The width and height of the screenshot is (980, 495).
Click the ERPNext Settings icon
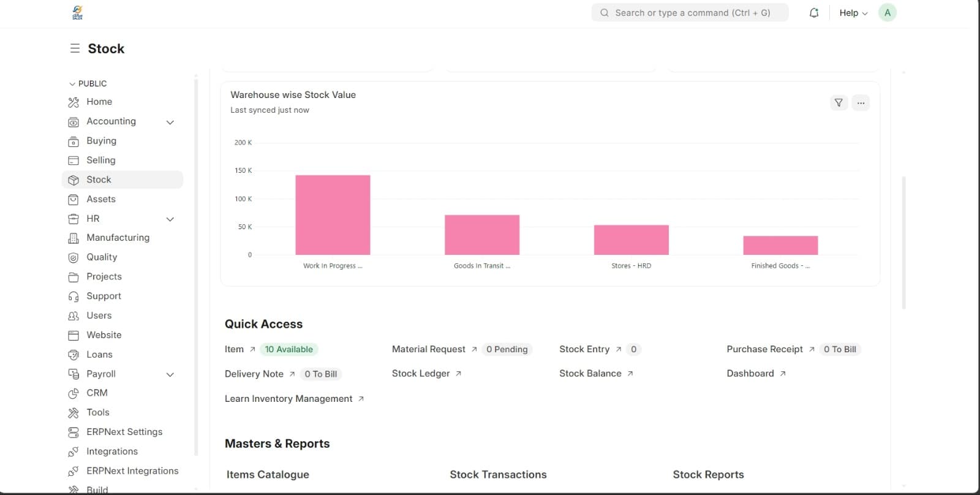click(73, 433)
